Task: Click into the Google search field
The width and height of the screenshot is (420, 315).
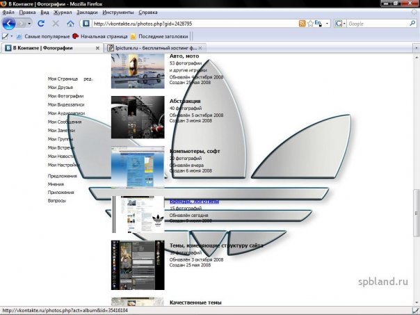Action: (x=378, y=24)
